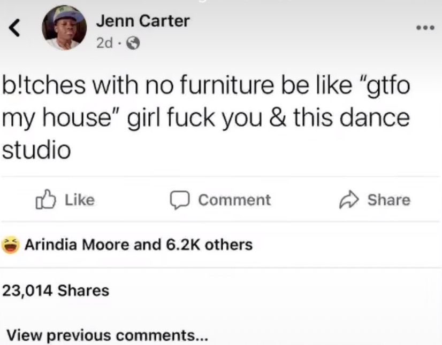Click the Comment button label
442x345 pixels.
pos(234,200)
